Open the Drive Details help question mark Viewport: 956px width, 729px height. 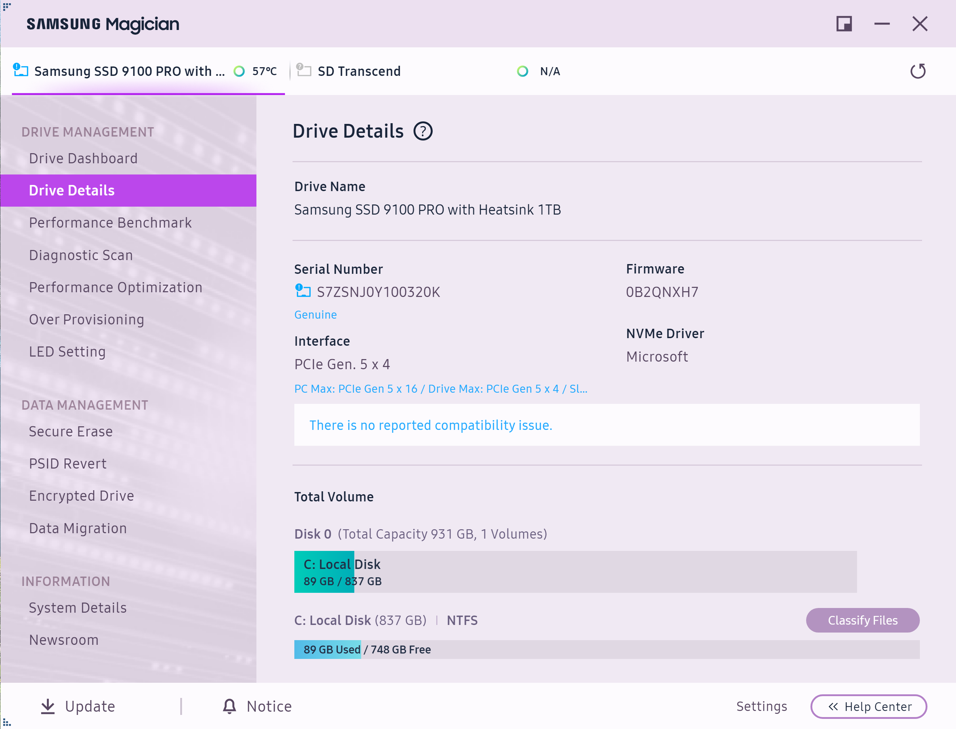[x=423, y=131]
